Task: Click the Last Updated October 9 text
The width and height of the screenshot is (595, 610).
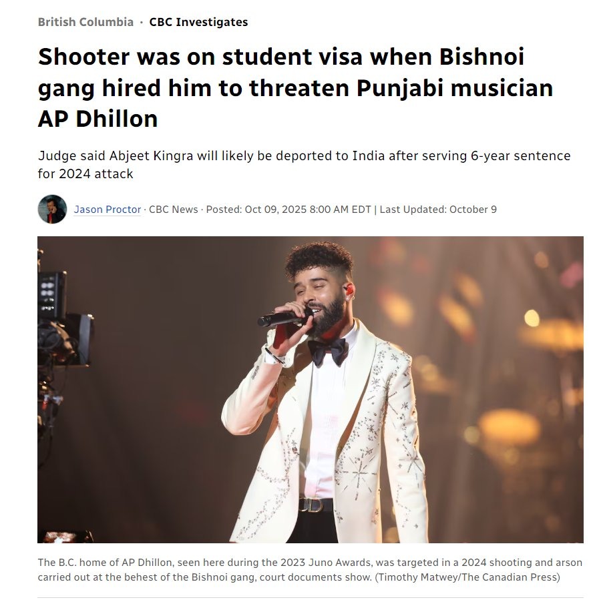Action: 438,210
